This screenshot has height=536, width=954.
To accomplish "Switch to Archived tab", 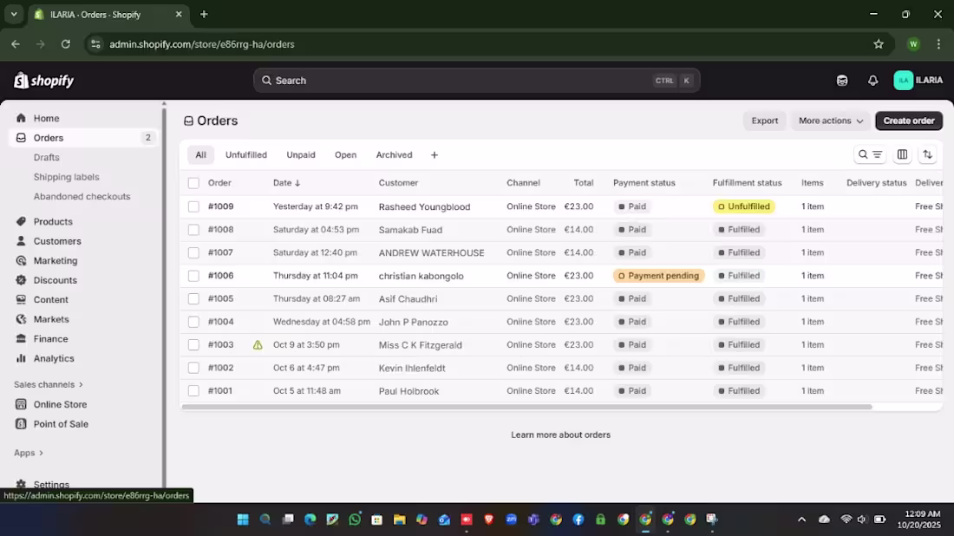I will tap(394, 154).
